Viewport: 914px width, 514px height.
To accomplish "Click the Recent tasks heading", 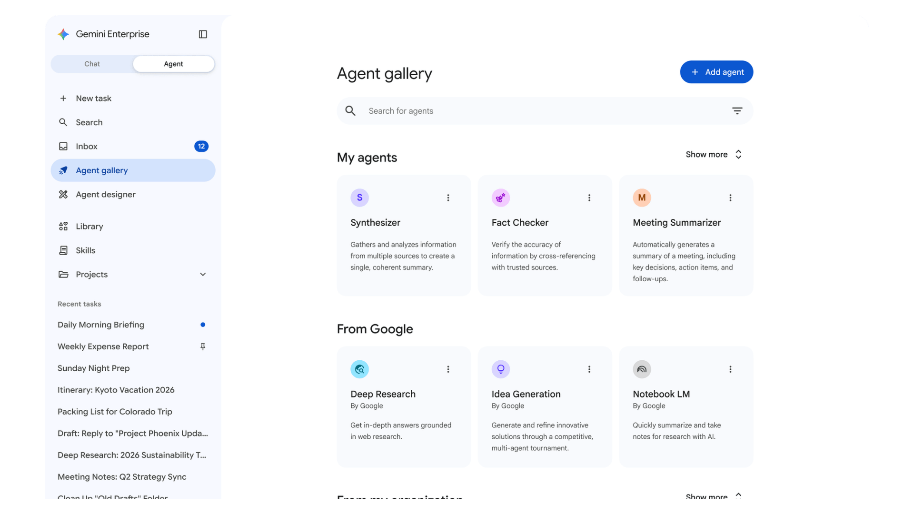I will [79, 304].
